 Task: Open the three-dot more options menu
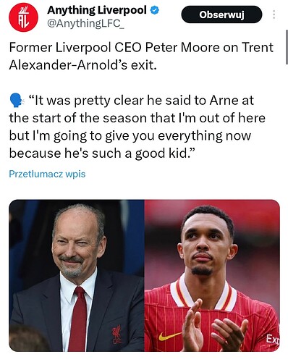[x=274, y=14]
